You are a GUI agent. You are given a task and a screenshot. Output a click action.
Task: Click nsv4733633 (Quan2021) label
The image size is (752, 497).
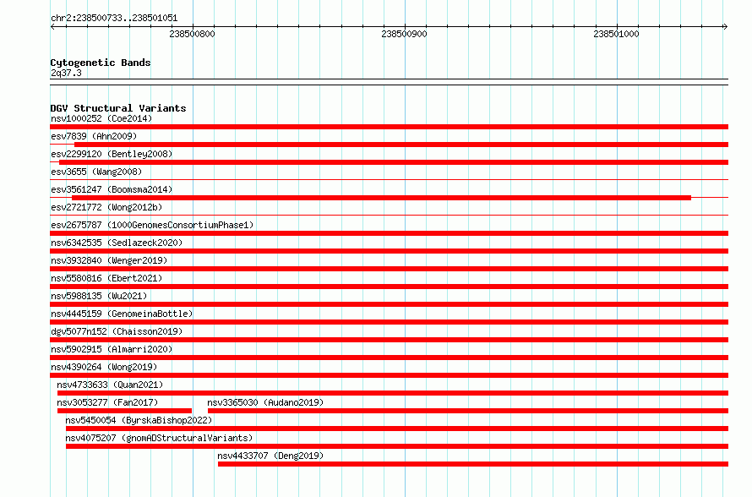[x=110, y=385]
